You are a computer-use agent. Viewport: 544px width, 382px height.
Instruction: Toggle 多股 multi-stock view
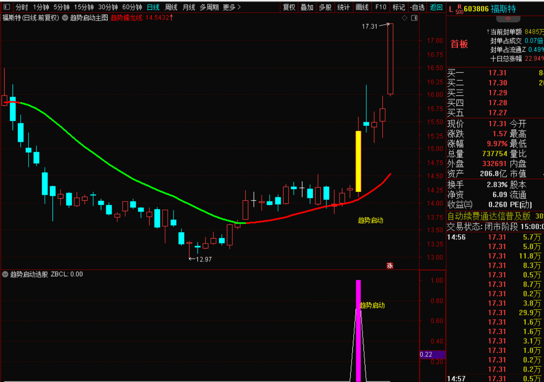325,7
